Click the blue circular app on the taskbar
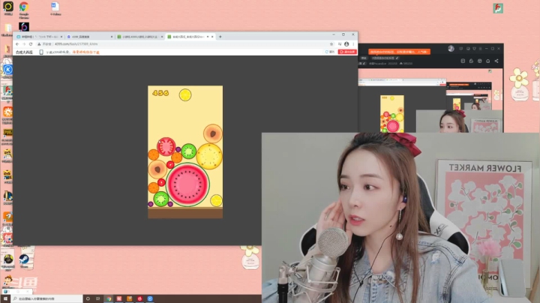This screenshot has height=303, width=540. [x=150, y=298]
